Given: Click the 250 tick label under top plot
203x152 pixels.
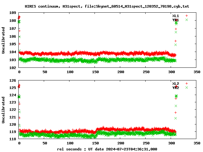Looking at the screenshot, I should point(146,72).
